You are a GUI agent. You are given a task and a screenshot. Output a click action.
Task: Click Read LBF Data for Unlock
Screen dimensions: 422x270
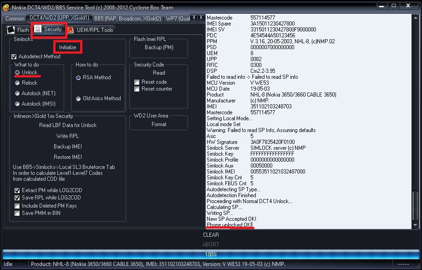(68, 125)
